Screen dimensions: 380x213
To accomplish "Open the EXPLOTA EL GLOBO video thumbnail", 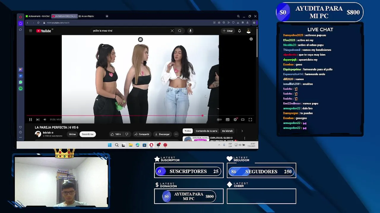I will [x=196, y=138].
